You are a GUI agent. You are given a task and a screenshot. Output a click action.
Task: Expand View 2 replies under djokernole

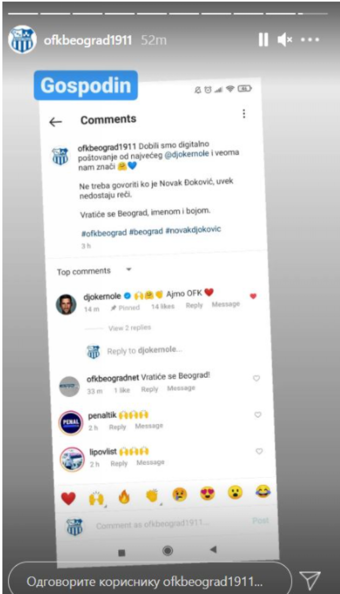pyautogui.click(x=130, y=328)
